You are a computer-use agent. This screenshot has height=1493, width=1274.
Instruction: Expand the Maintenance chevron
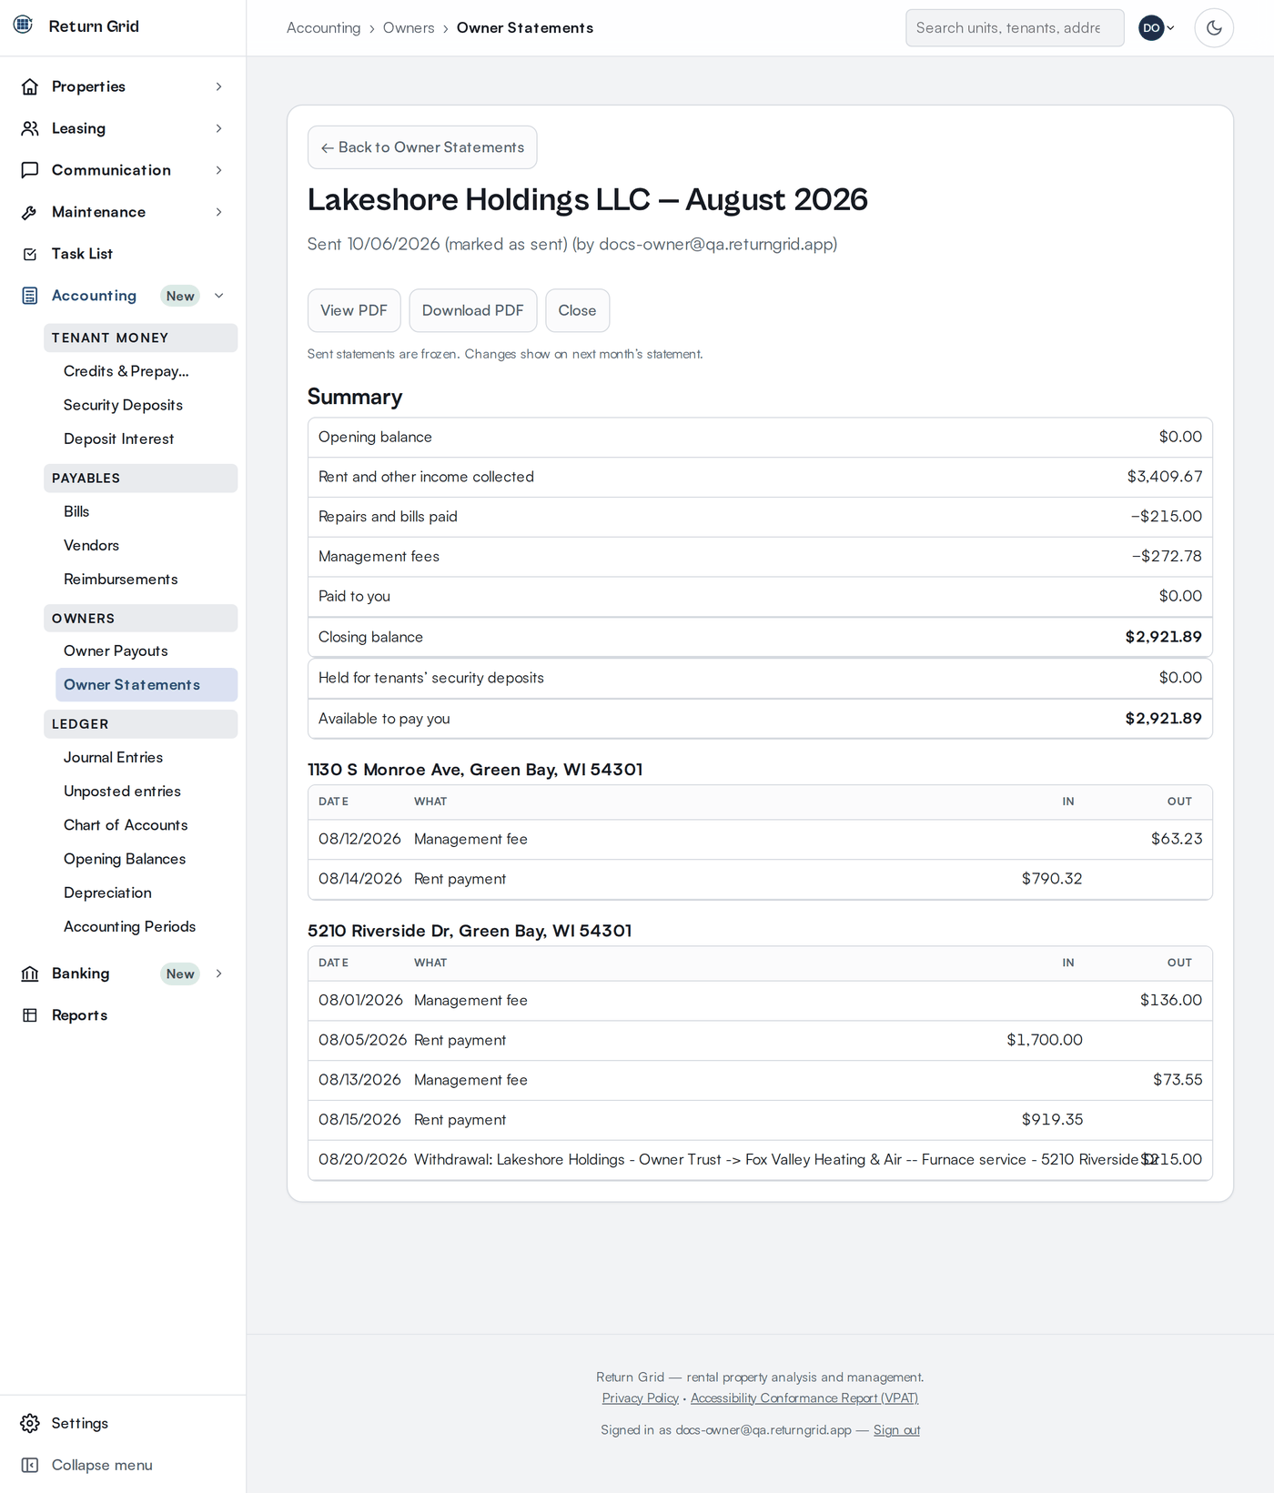pos(219,212)
